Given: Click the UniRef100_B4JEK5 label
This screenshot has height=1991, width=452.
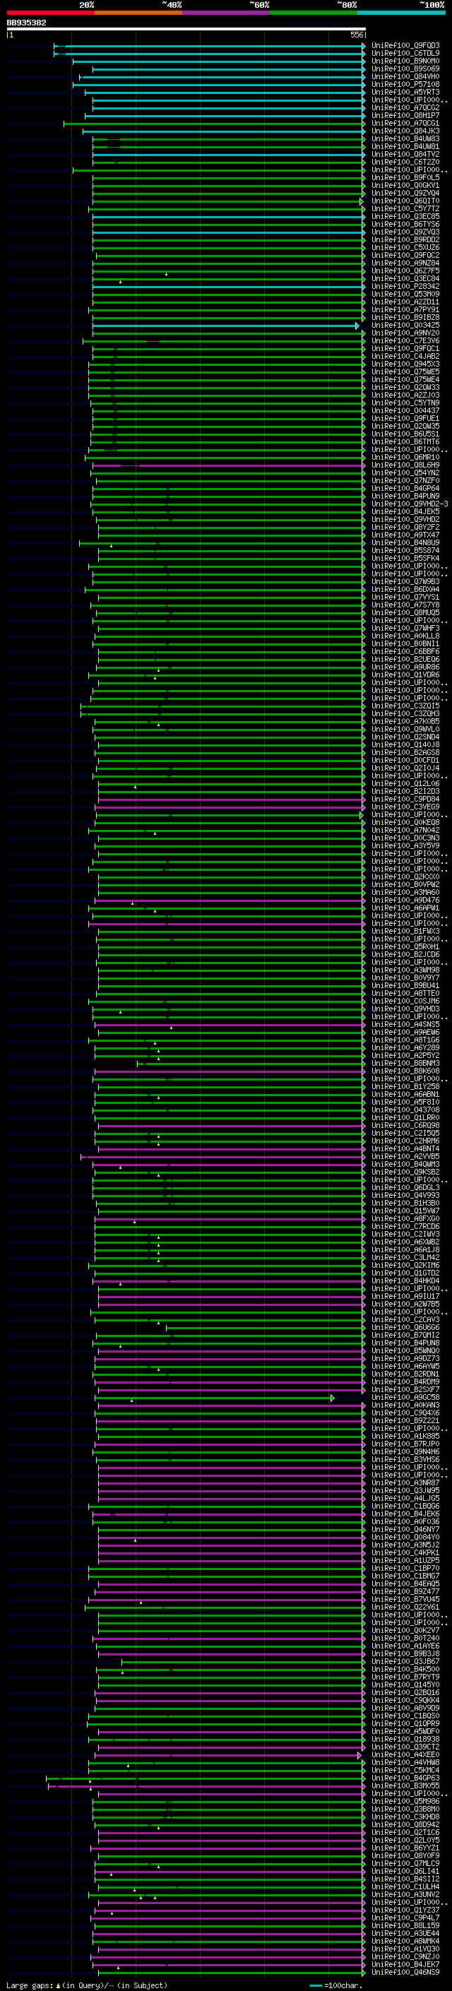Looking at the screenshot, I should 405,511.
